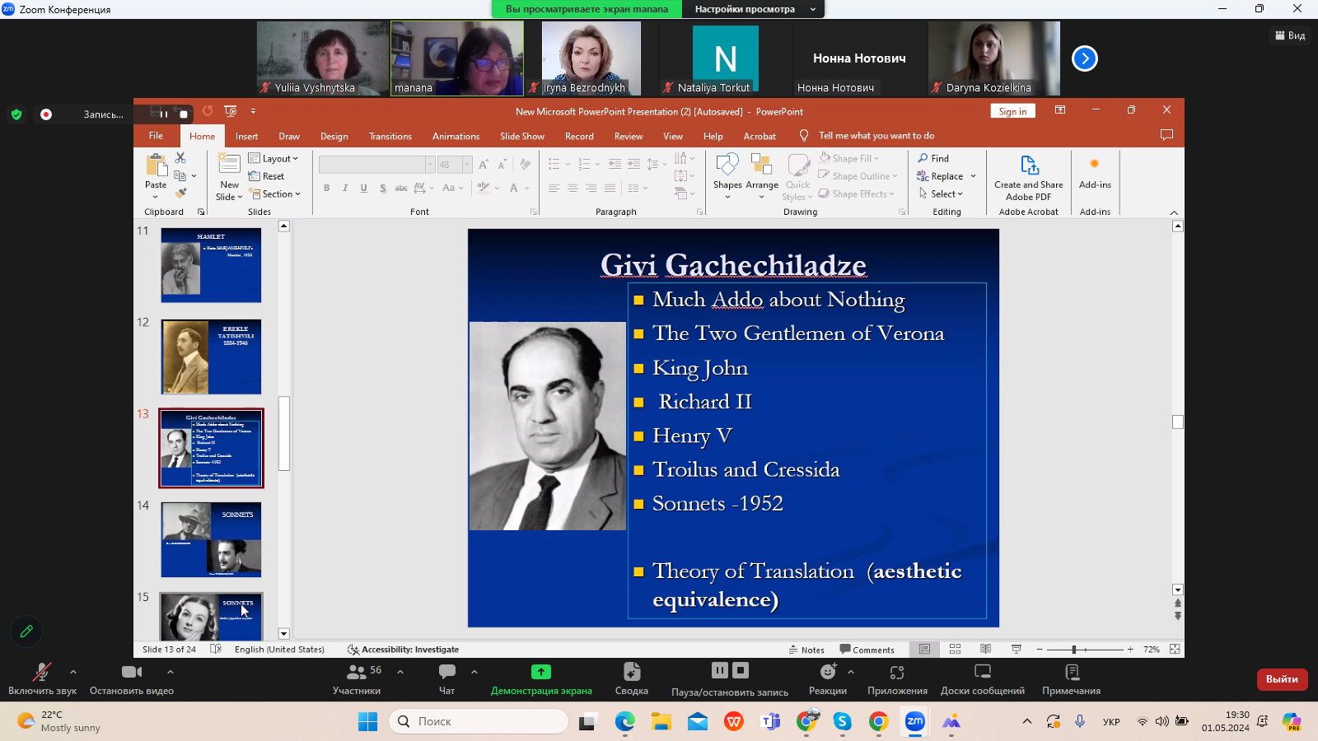Click the Paste clipboard icon
Image resolution: width=1318 pixels, height=741 pixels.
(x=156, y=165)
